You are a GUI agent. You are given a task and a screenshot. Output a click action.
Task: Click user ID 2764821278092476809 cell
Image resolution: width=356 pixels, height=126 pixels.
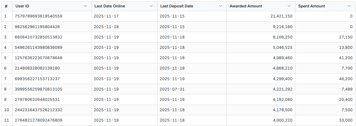(38, 120)
